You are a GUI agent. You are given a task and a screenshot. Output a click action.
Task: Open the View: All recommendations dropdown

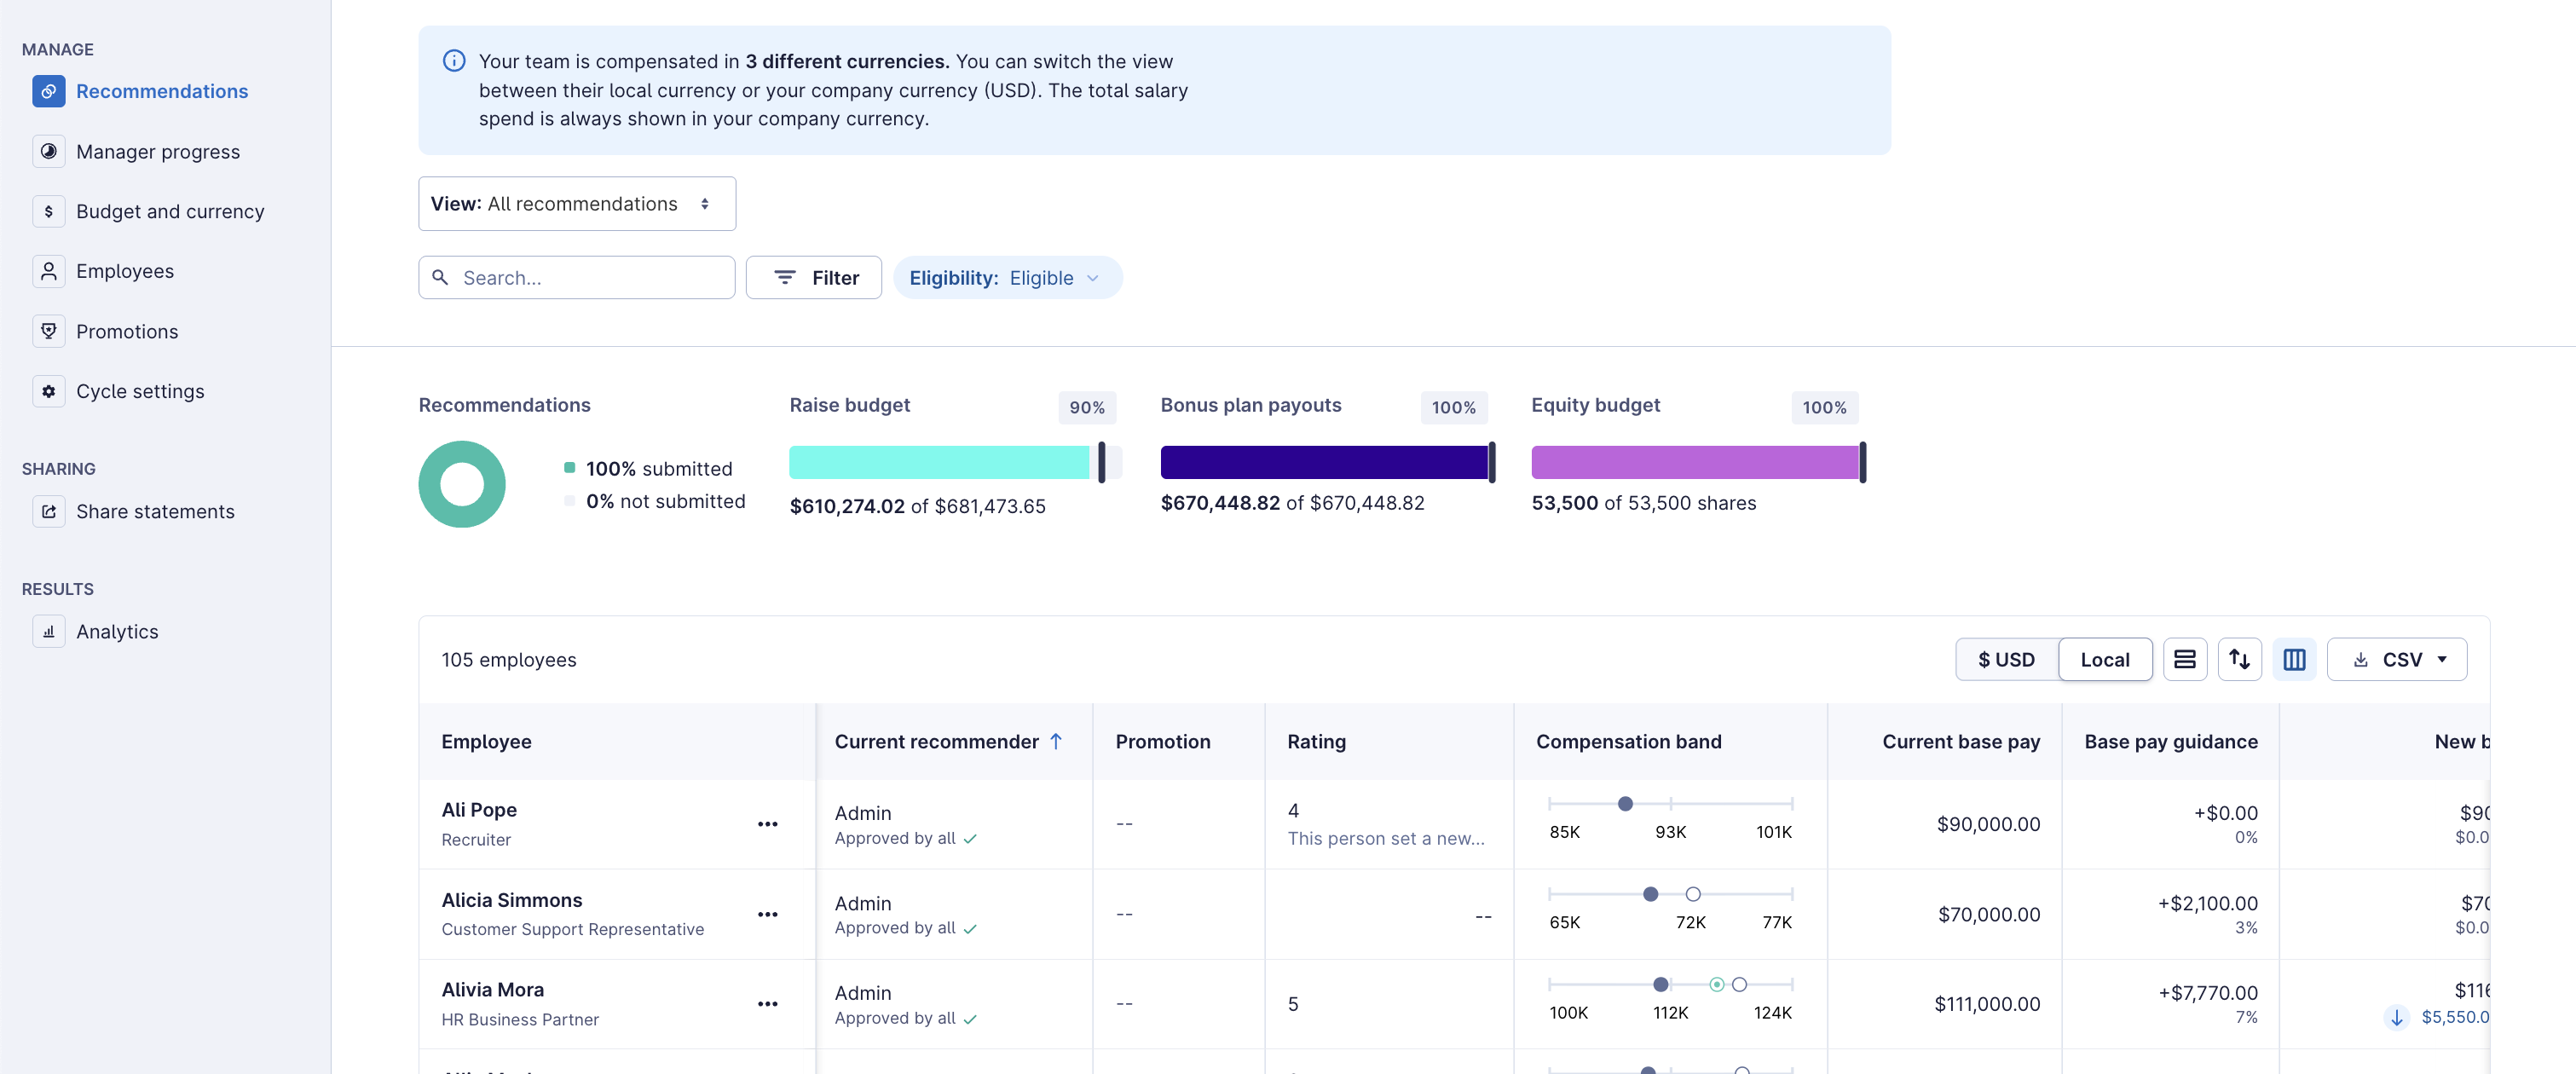[576, 204]
